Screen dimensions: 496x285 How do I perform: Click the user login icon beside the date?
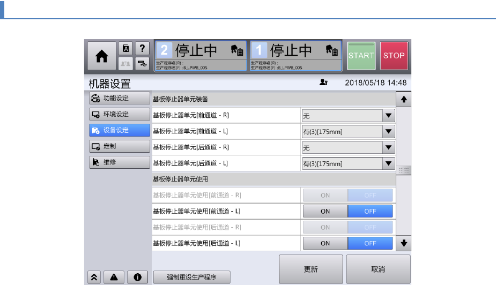coord(323,82)
